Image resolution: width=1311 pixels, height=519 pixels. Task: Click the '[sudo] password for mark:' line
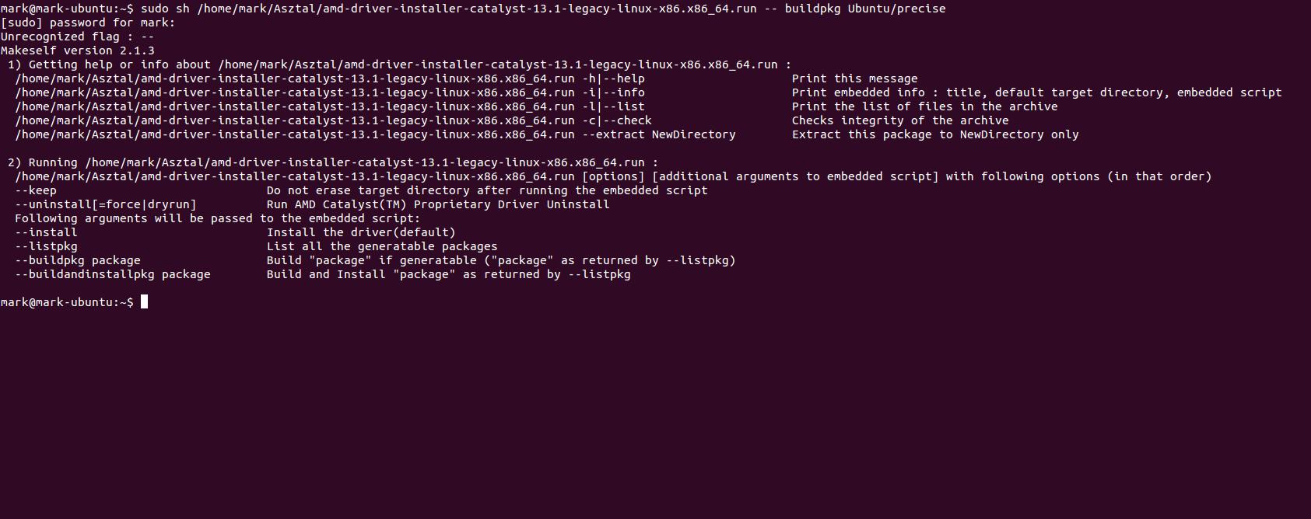[x=88, y=23]
